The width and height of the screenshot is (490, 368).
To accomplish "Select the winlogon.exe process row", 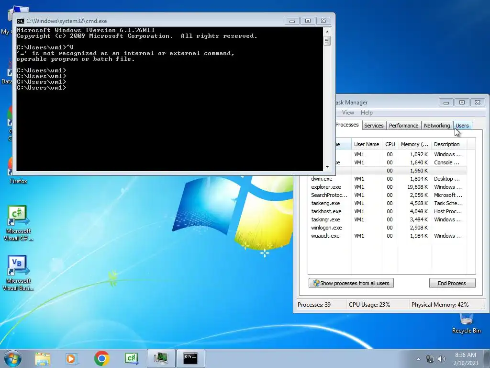I will click(x=388, y=228).
